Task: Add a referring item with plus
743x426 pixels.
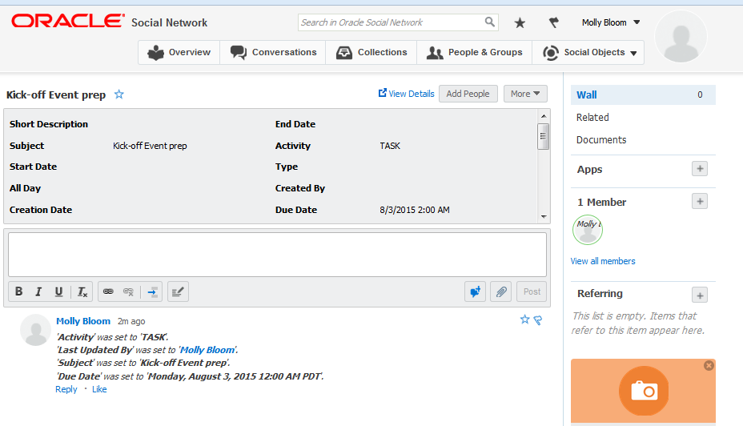Action: click(x=700, y=295)
